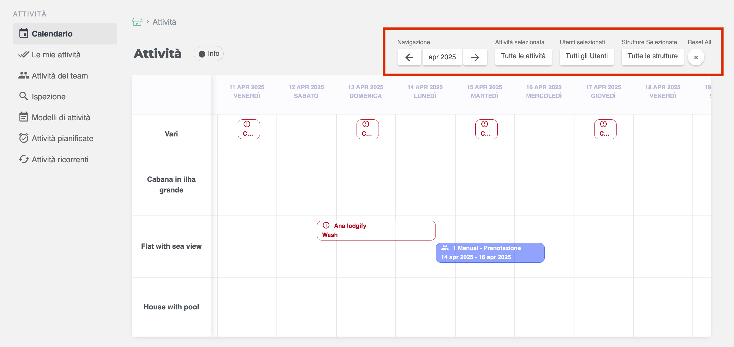The height and width of the screenshot is (347, 734).
Task: Click the Vari alert task on 11 Apr
Action: pos(248,129)
